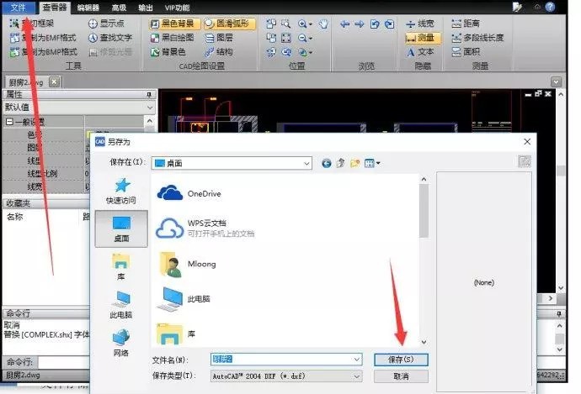Collapse the 一般设置 properties group
Viewport: 581px width, 394px height.
coord(9,122)
